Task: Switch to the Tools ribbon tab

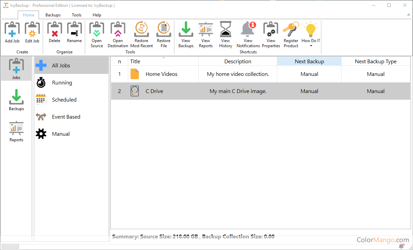Action: pos(77,15)
